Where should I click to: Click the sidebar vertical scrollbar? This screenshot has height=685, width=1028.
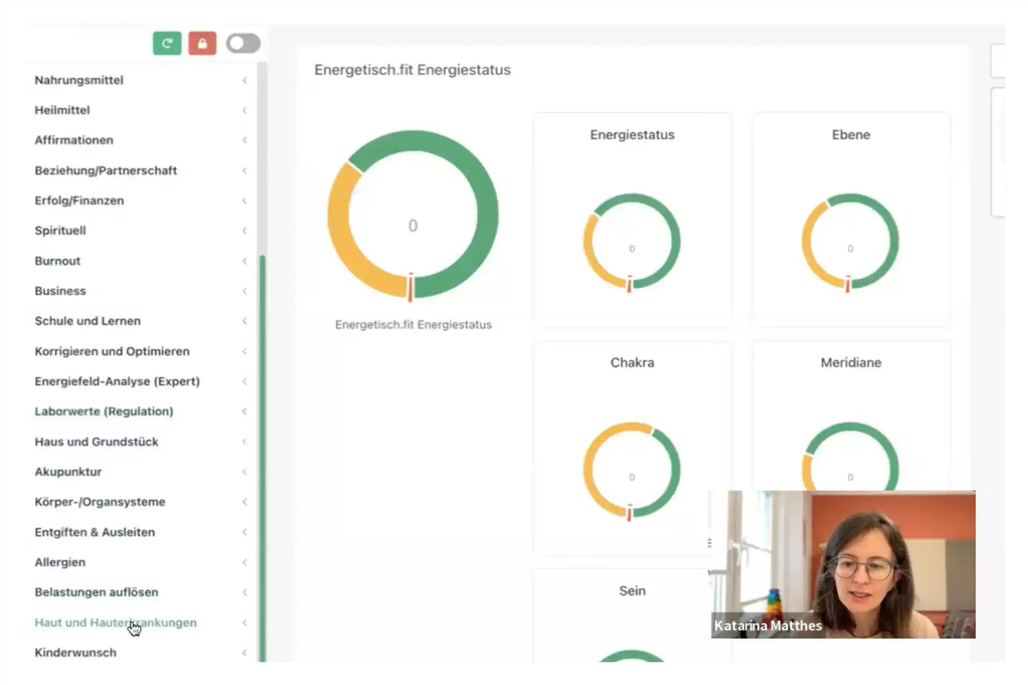click(263, 455)
